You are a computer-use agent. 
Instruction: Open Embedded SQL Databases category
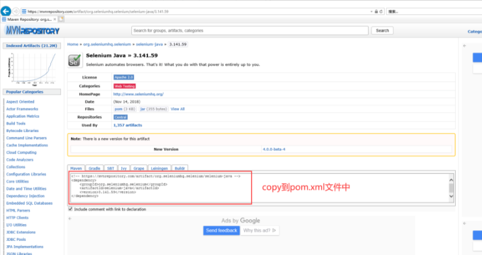point(29,203)
